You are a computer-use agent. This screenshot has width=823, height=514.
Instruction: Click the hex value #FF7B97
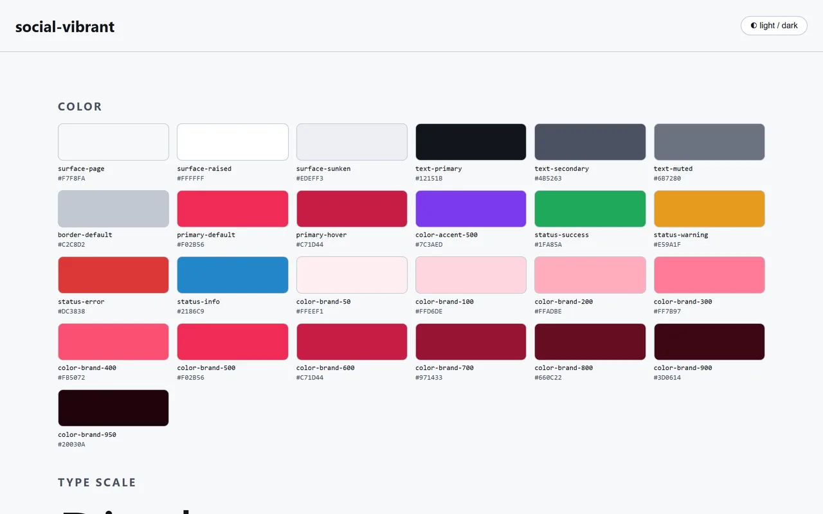(x=667, y=312)
